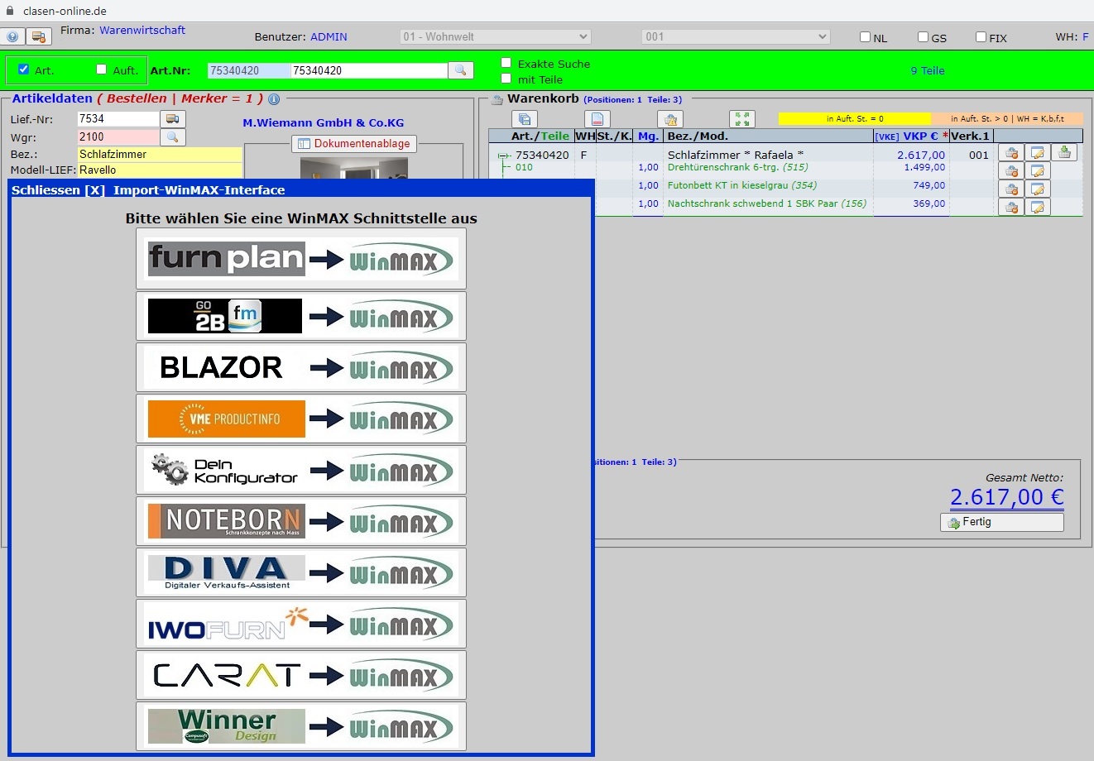Screen dimensions: 1094x761
Task: Click the WH: F value
Action: pyautogui.click(x=1086, y=37)
